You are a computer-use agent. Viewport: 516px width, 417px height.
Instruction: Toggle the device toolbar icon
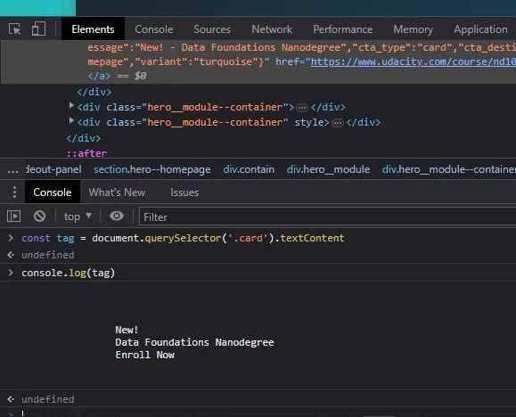38,29
